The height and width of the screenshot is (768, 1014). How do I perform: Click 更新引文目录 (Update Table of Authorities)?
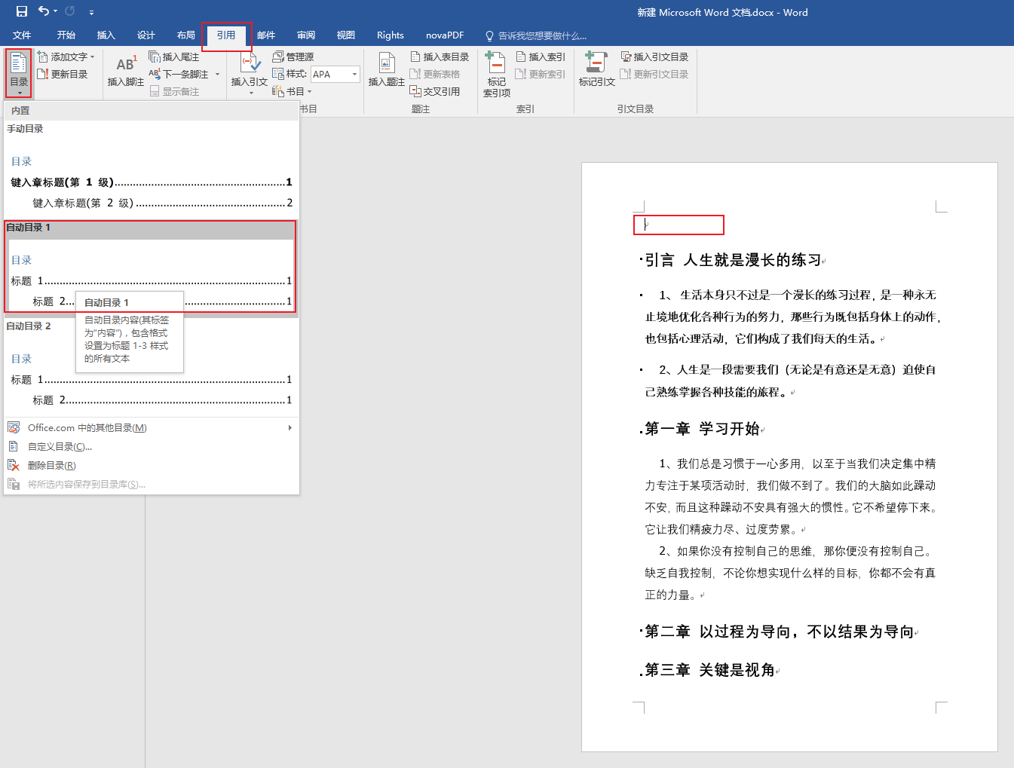[x=654, y=75]
